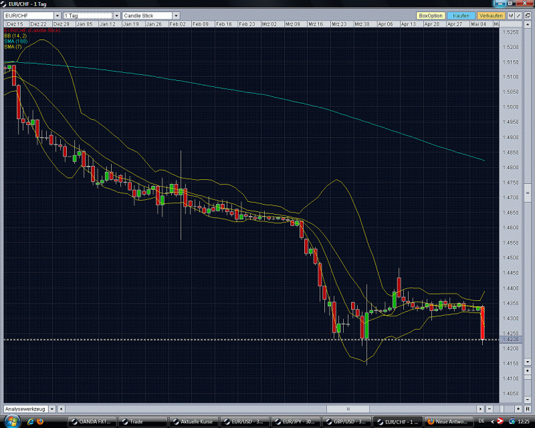This screenshot has width=535, height=428.
Task: Click the network tray icon
Action: [512, 421]
